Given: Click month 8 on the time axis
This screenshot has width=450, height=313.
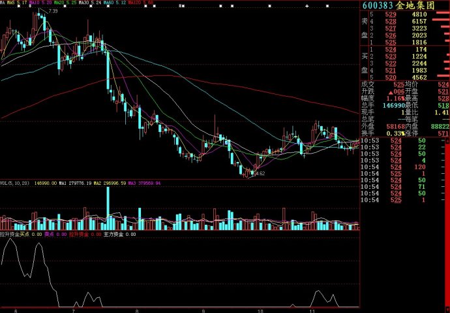Looking at the screenshot, I should [x=137, y=310].
